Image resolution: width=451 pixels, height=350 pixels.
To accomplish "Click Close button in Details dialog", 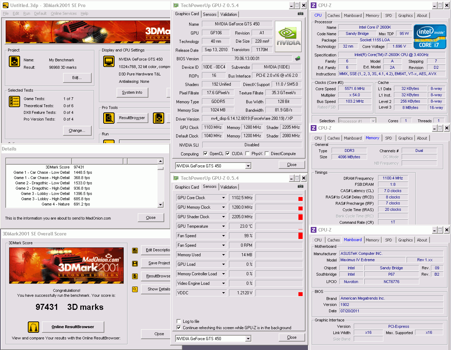I will coord(151,217).
